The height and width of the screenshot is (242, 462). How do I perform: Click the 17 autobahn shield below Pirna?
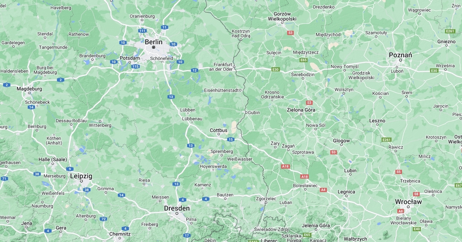[x=187, y=235]
